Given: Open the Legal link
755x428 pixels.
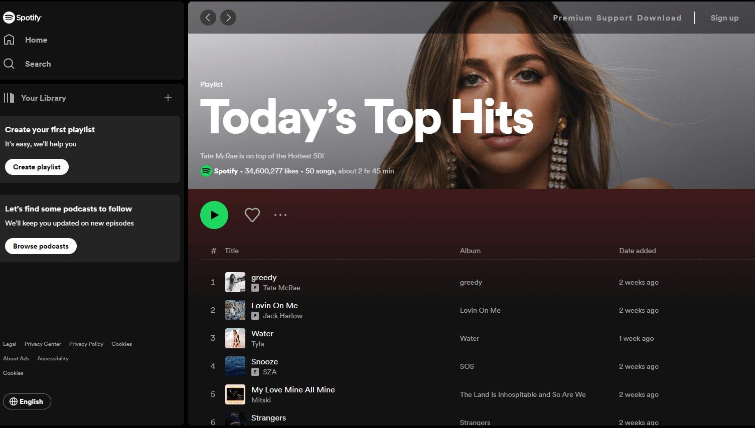Looking at the screenshot, I should [x=10, y=344].
